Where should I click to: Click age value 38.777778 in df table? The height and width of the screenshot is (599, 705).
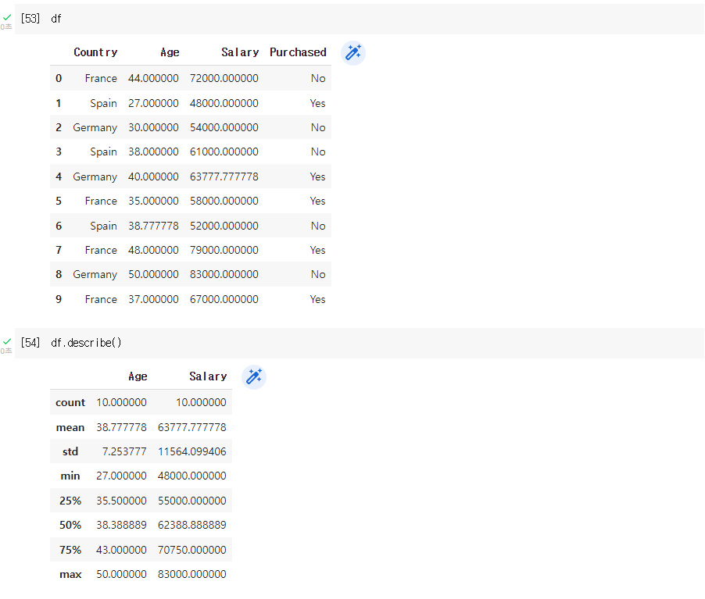point(153,226)
